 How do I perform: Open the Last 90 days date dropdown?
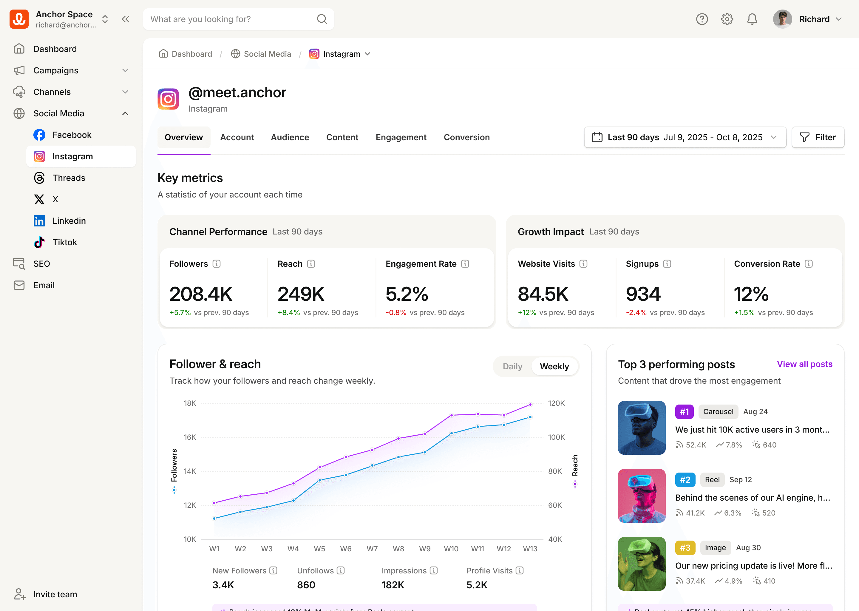[x=685, y=137]
